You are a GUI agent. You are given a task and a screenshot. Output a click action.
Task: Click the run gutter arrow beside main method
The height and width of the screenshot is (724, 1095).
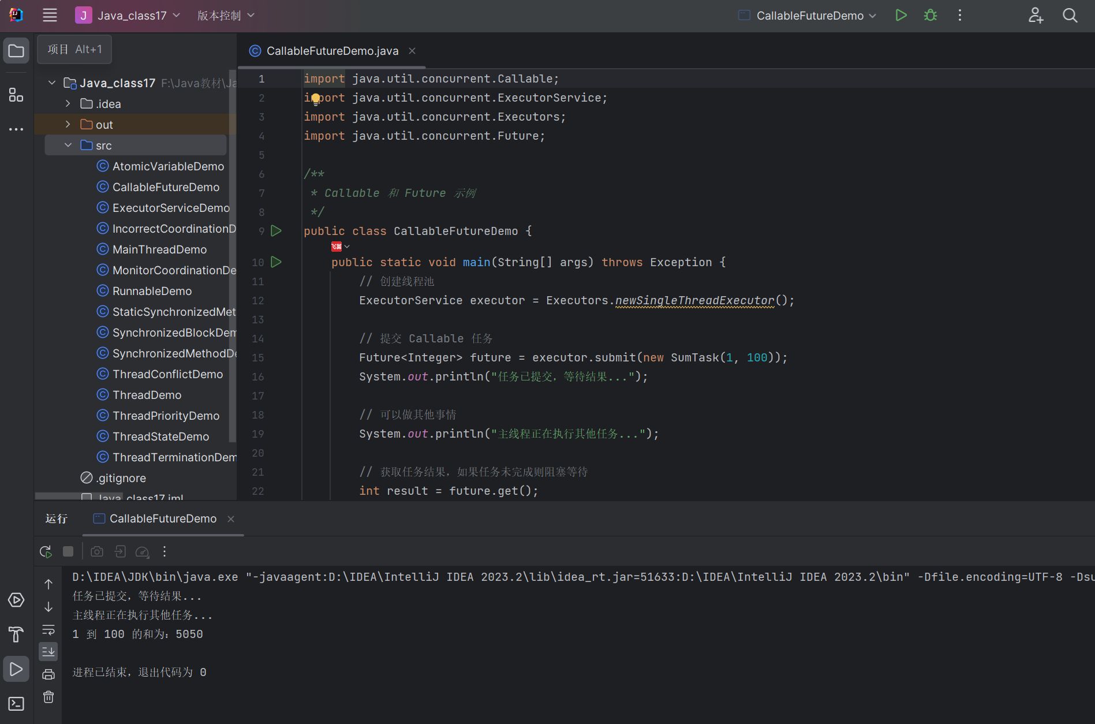tap(276, 262)
